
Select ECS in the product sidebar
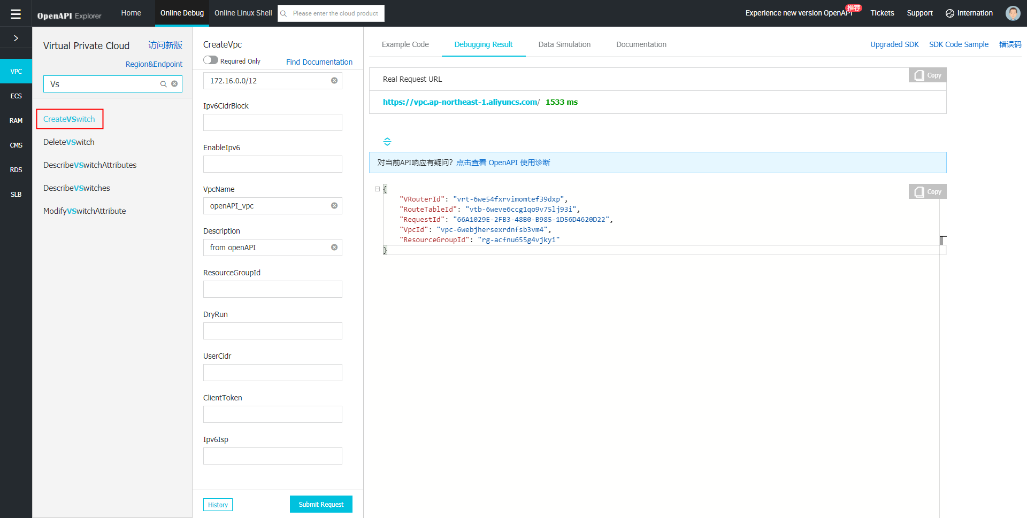point(16,96)
